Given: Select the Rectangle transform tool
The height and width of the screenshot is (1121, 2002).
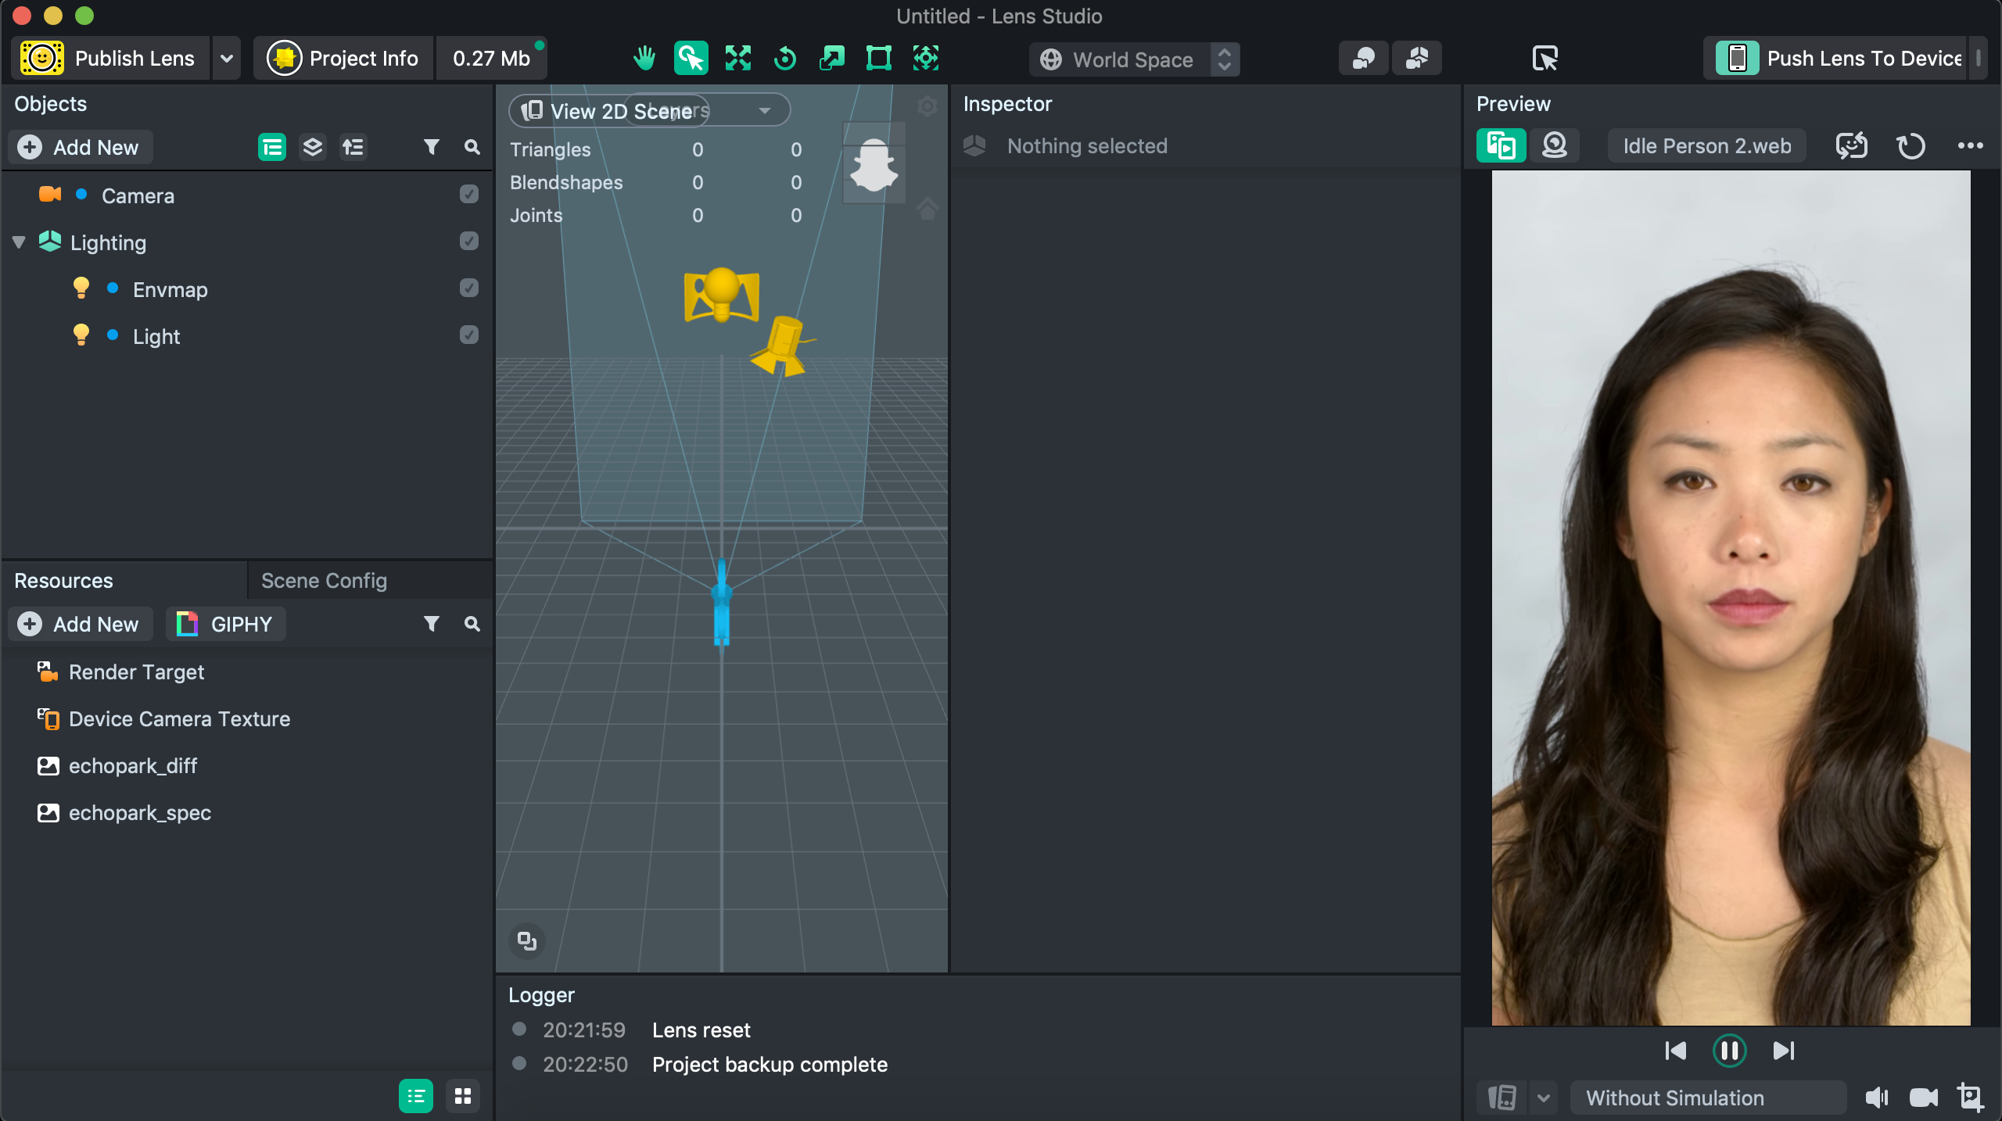Looking at the screenshot, I should click(879, 59).
